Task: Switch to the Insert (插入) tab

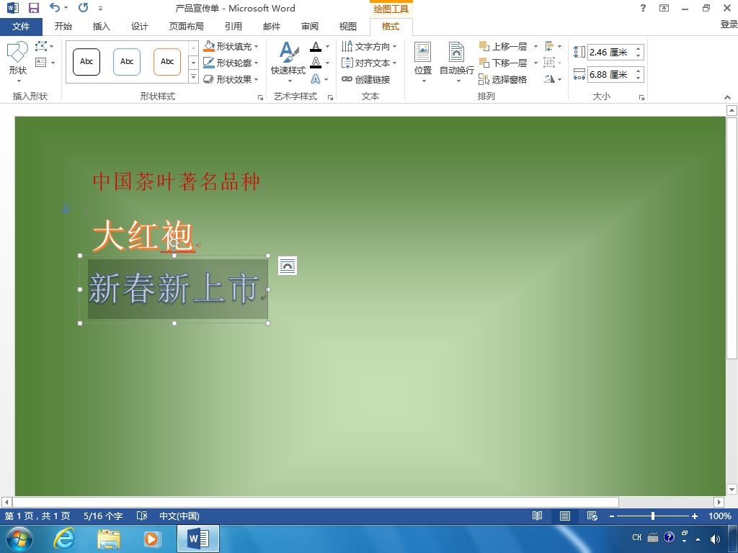Action: [101, 27]
